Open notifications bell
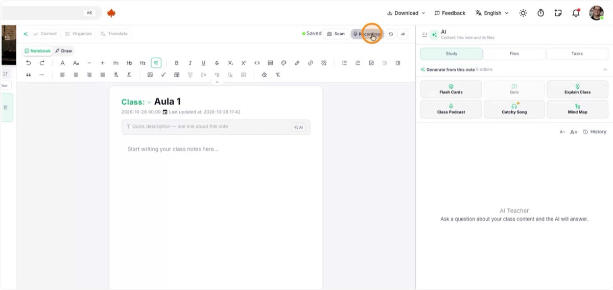This screenshot has width=613, height=290. 576,13
